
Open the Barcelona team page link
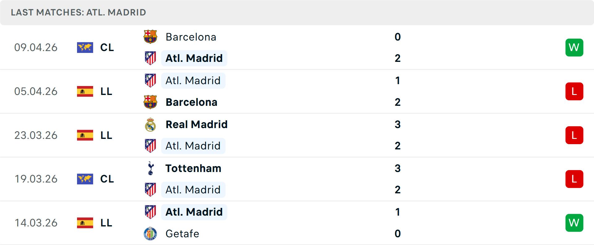pyautogui.click(x=191, y=37)
